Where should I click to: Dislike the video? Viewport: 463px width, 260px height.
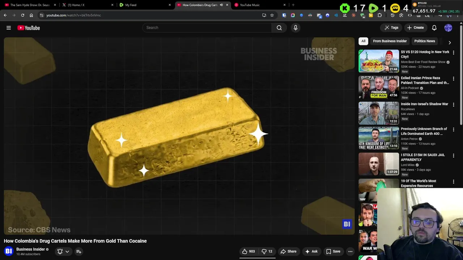point(267,251)
